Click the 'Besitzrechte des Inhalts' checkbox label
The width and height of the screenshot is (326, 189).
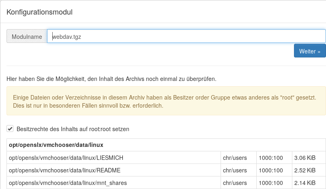click(x=73, y=129)
